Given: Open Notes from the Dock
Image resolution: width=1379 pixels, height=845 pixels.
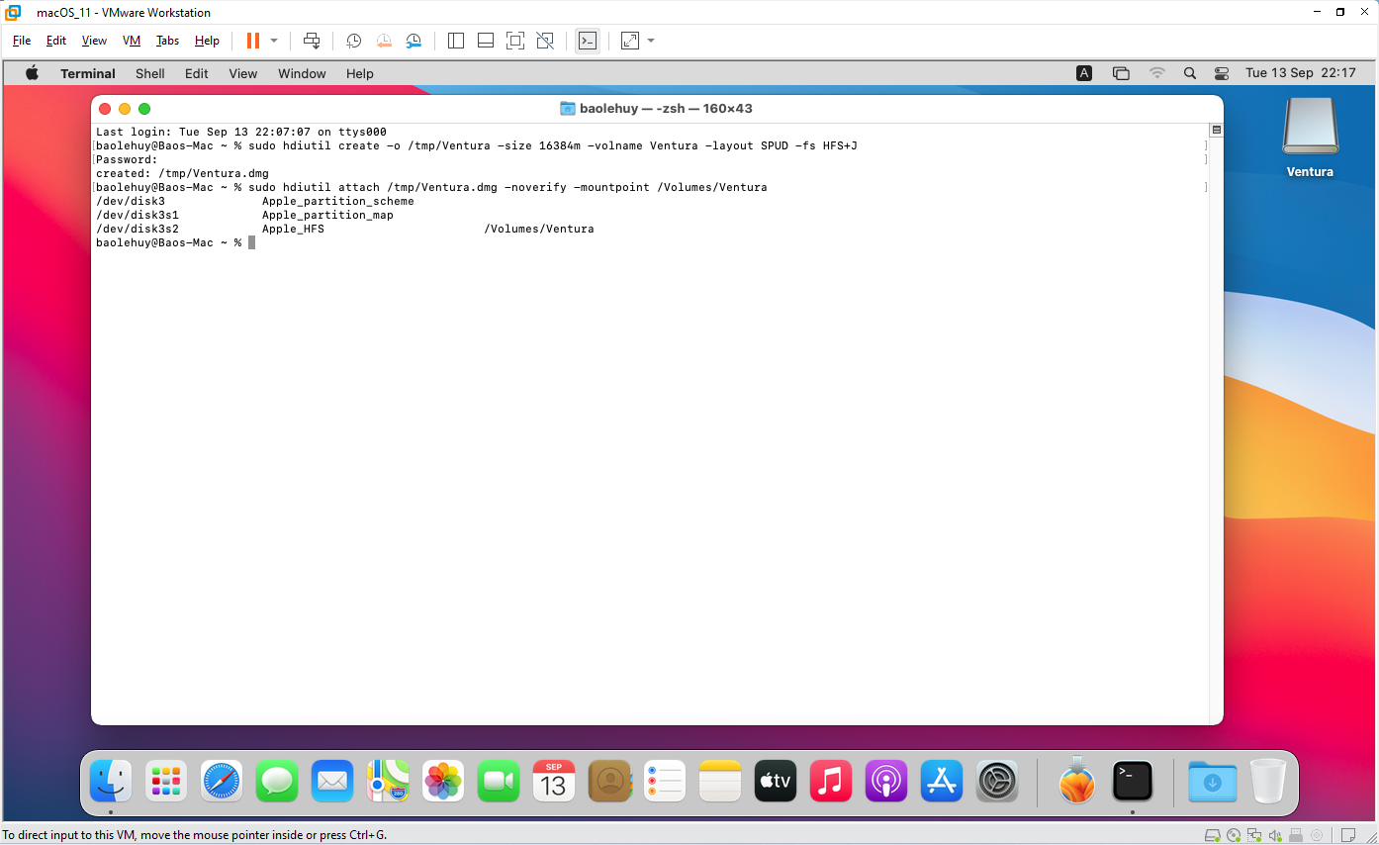Looking at the screenshot, I should (x=720, y=782).
